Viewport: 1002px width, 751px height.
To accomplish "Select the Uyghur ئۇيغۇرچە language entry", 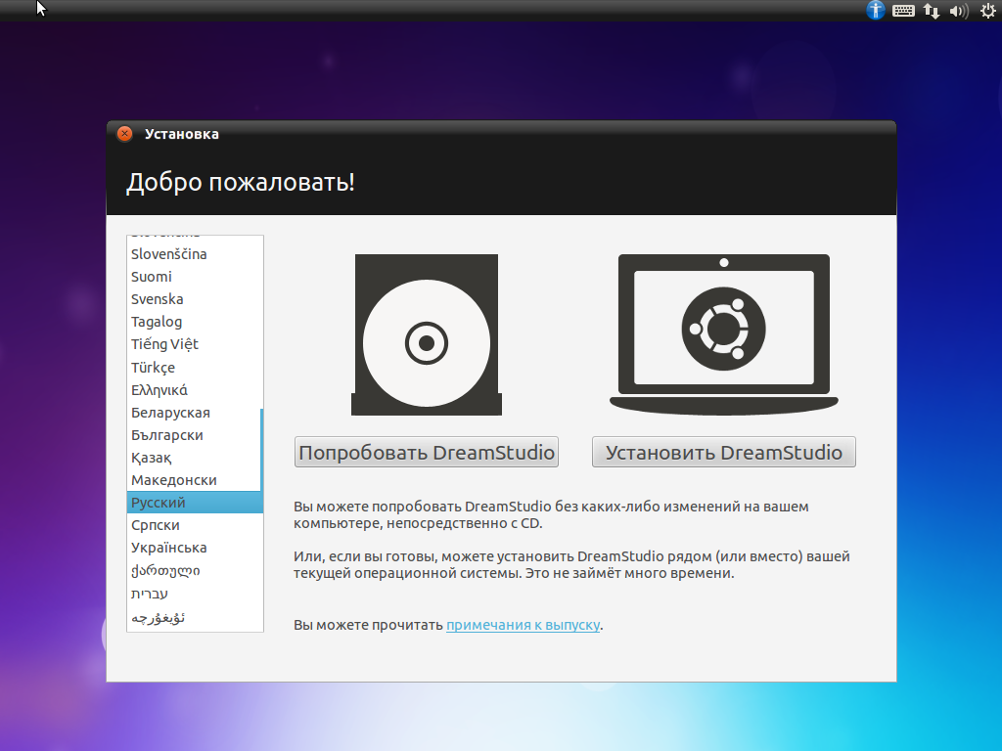I will pos(195,618).
